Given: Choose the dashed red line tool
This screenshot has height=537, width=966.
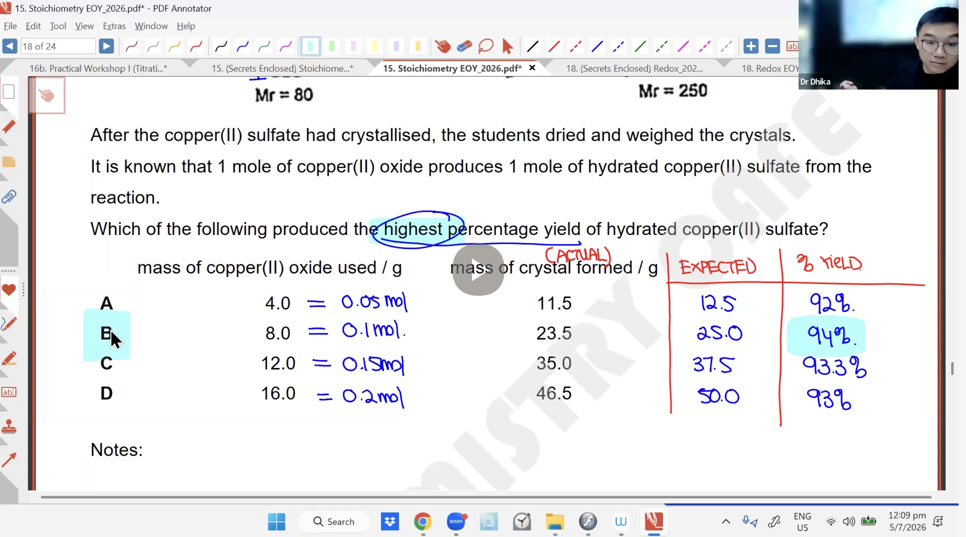Looking at the screenshot, I should (576, 47).
